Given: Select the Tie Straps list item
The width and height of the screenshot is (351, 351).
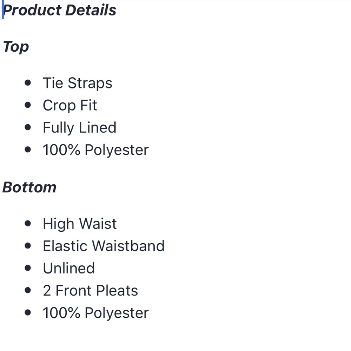Looking at the screenshot, I should click(x=78, y=83).
